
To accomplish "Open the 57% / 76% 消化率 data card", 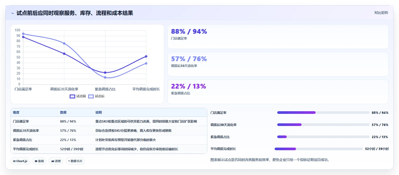I will (278, 64).
